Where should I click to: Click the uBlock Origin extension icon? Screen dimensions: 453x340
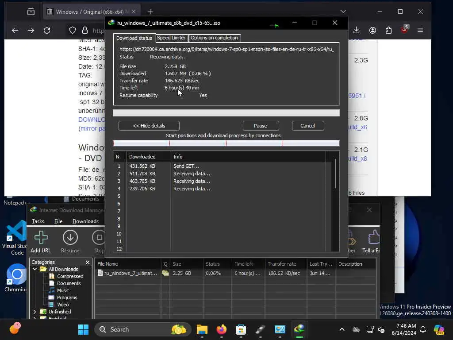[404, 29]
